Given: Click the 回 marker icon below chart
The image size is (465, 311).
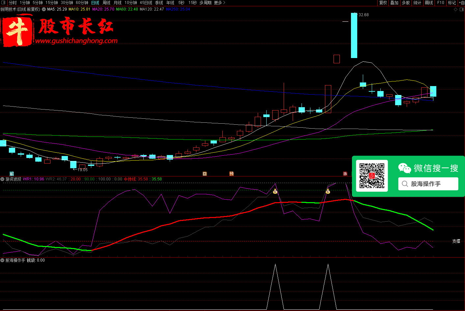Looking at the screenshot, I should pyautogui.click(x=205, y=174).
